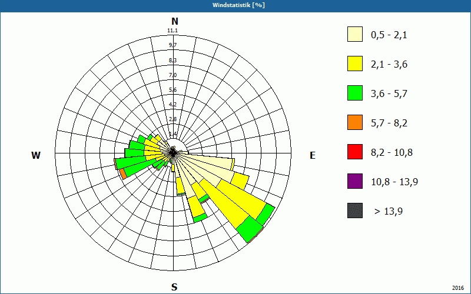Click the 8,3 ring scale label
This screenshot has height=294, width=471.
pos(173,61)
